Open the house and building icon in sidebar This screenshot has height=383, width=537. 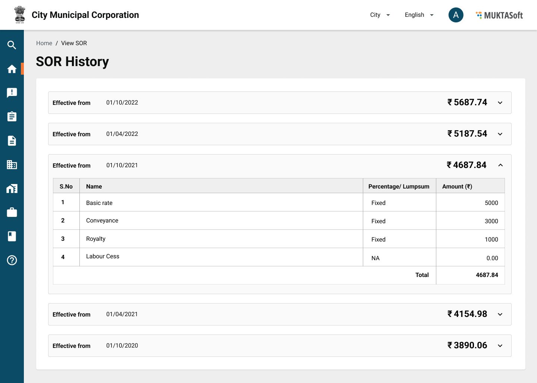click(x=12, y=189)
